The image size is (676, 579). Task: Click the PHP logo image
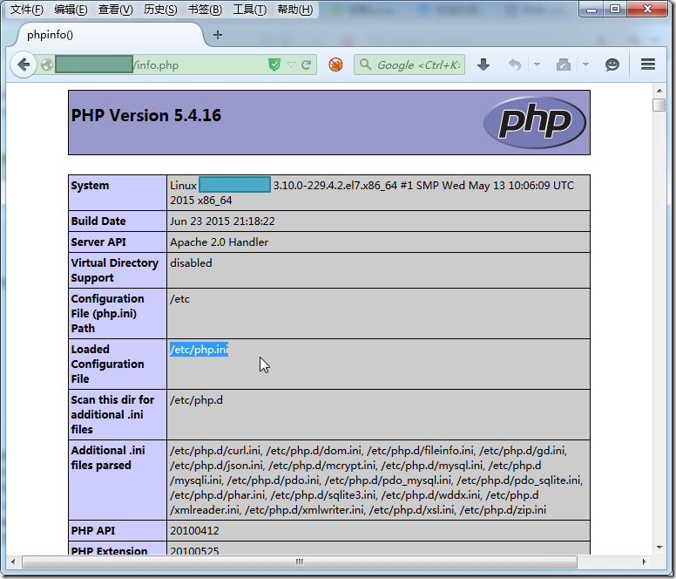[535, 122]
